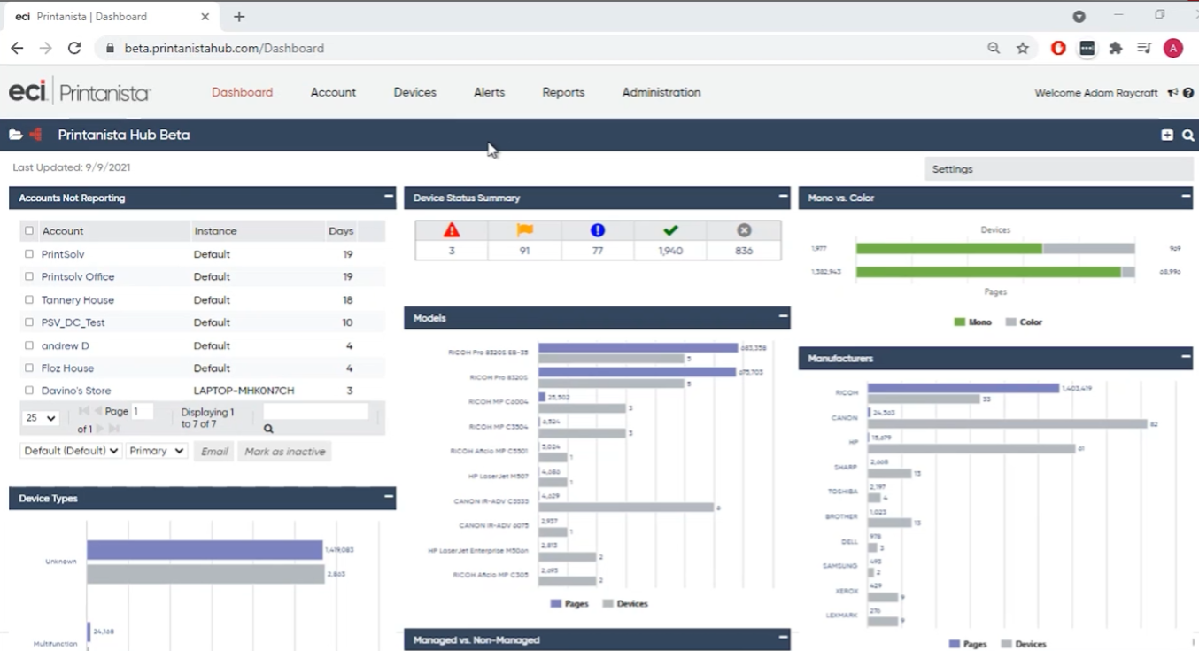Sort accounts by the Days column header
1199x651 pixels.
[x=341, y=231]
